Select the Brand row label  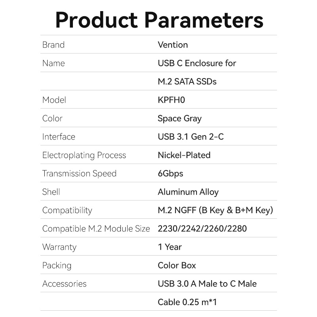pyautogui.click(x=53, y=45)
